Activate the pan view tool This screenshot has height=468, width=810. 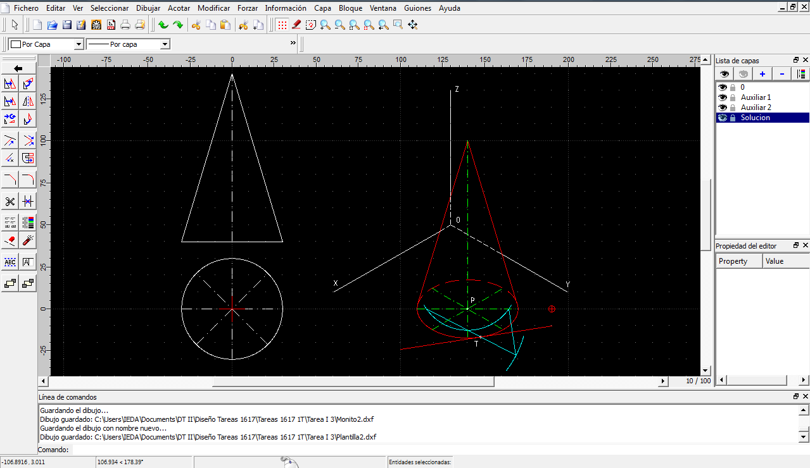coord(413,25)
